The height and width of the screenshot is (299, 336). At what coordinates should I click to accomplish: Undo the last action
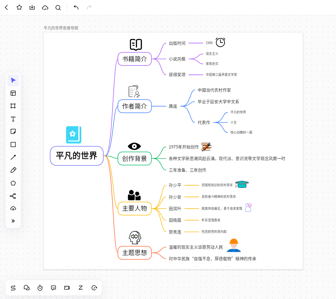76,7
